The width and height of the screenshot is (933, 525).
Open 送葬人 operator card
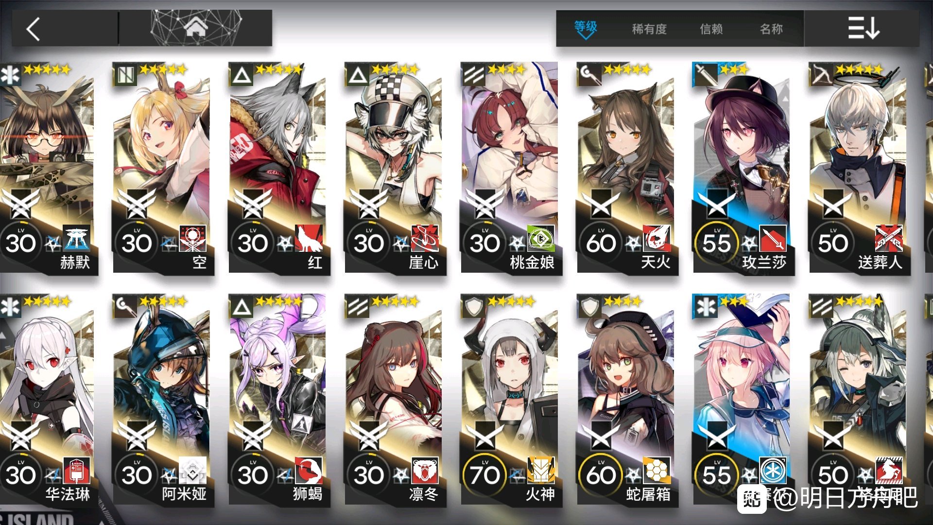click(x=858, y=169)
